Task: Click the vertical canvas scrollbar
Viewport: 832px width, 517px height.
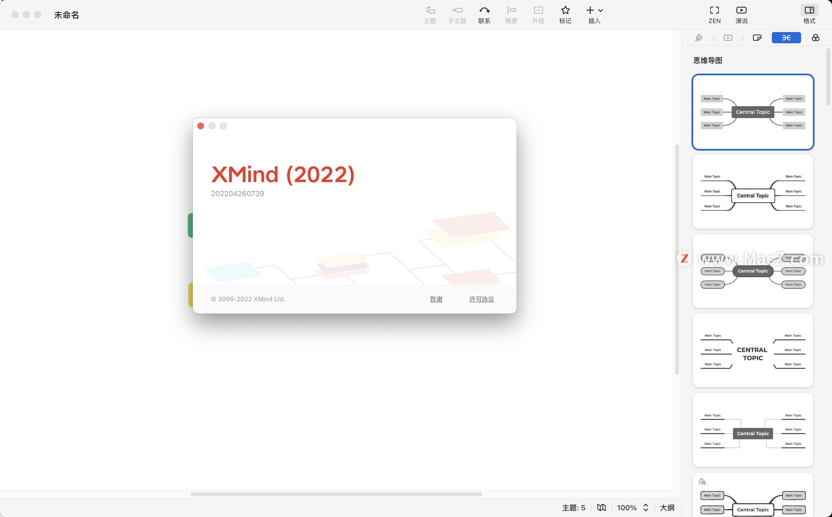Action: 677,260
